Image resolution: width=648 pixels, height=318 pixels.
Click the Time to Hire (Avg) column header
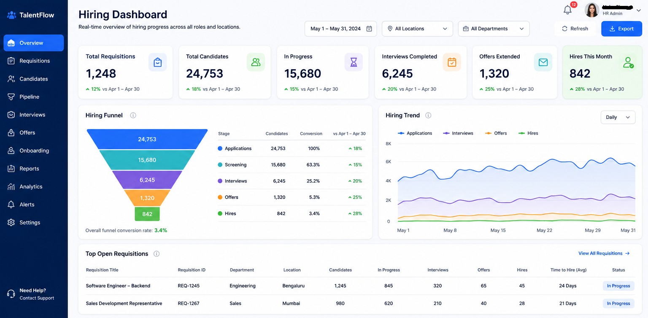(x=568, y=270)
